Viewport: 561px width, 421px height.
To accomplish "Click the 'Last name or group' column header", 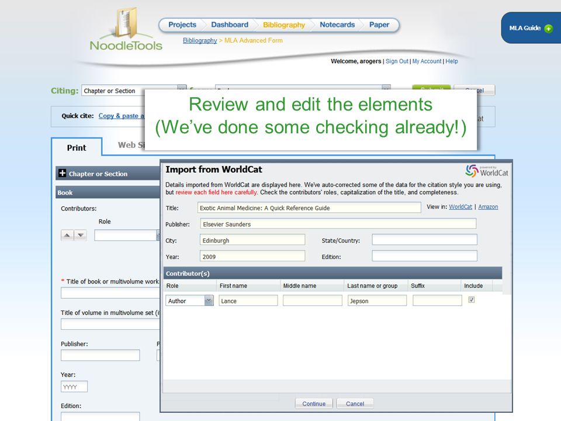I will [x=372, y=286].
